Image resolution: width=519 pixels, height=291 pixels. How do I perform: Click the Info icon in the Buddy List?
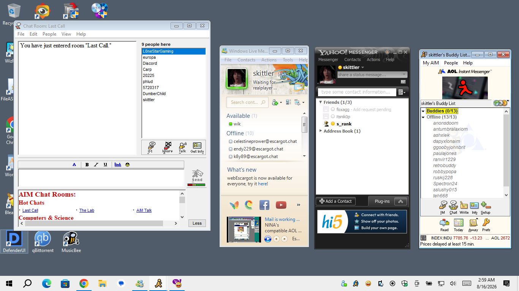475,207
